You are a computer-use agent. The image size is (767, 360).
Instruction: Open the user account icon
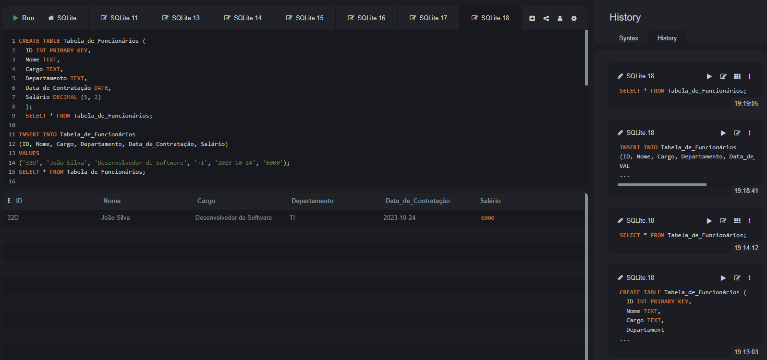click(x=560, y=18)
